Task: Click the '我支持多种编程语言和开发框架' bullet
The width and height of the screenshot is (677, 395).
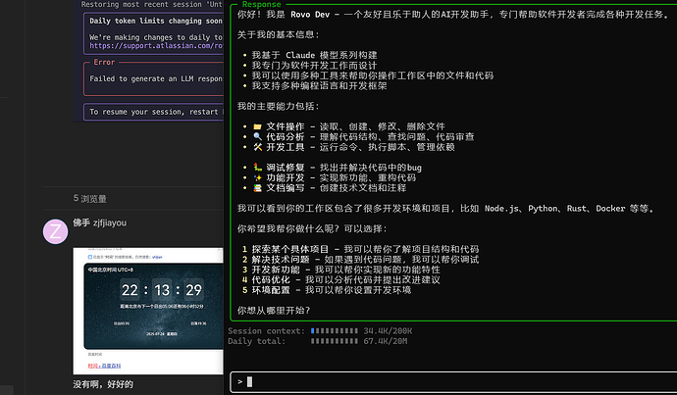Action: tap(320, 86)
